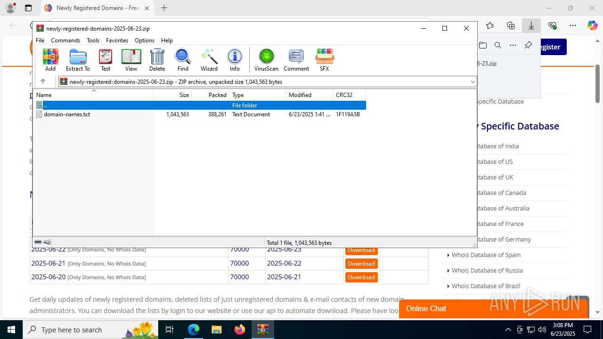Open the Tools menu
Screen dimensions: 603x339
(x=93, y=40)
